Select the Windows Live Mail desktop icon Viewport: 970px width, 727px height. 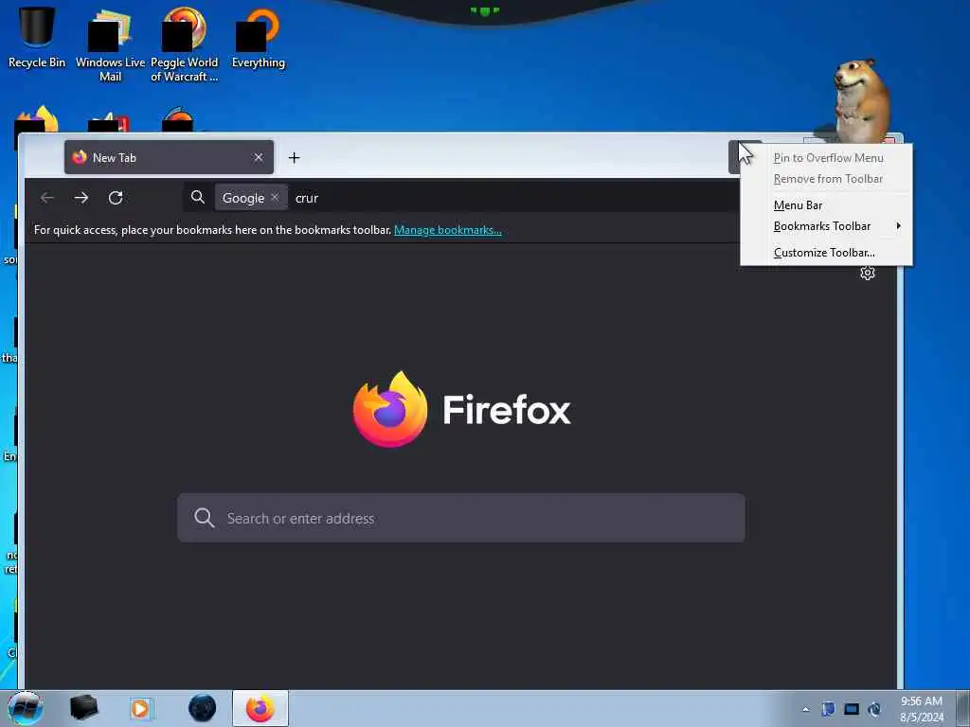pos(110,44)
